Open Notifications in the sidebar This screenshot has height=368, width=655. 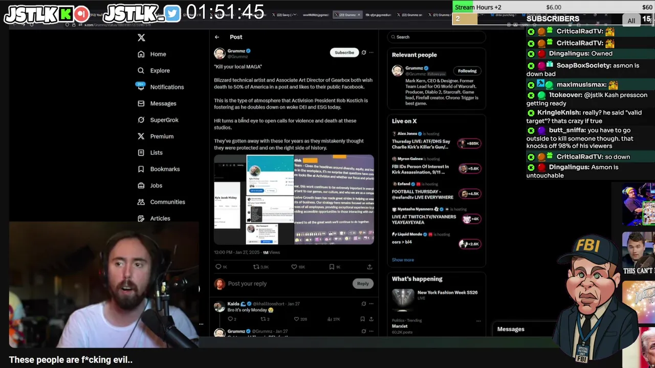[160, 87]
